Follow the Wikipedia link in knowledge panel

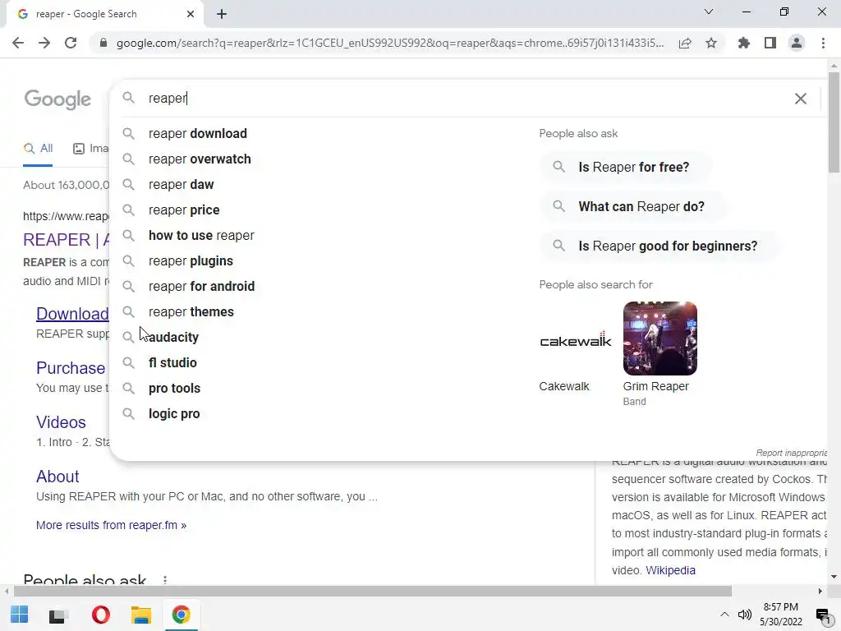[x=670, y=570]
